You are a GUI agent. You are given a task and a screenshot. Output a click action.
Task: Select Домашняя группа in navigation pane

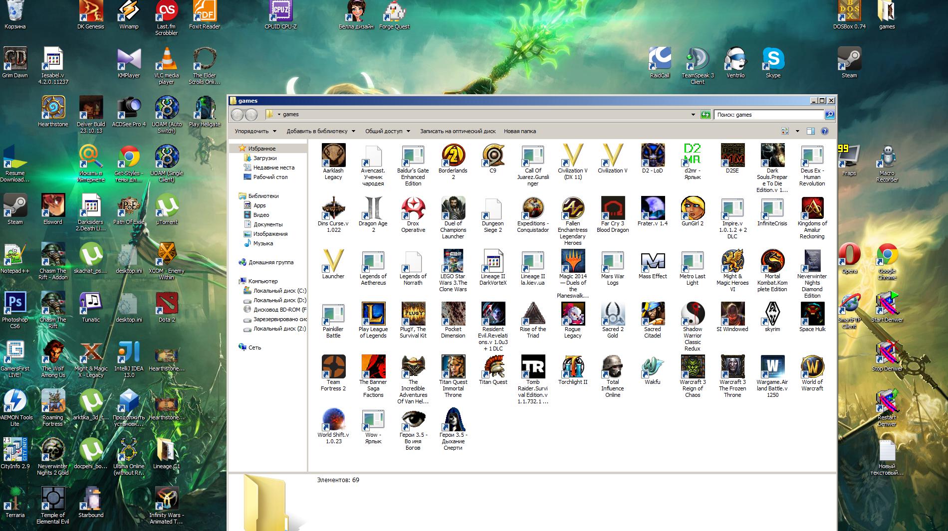click(271, 262)
